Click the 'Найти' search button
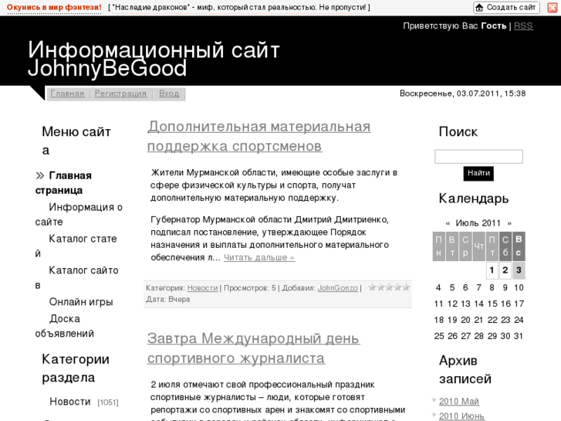The image size is (561, 421). tap(478, 173)
